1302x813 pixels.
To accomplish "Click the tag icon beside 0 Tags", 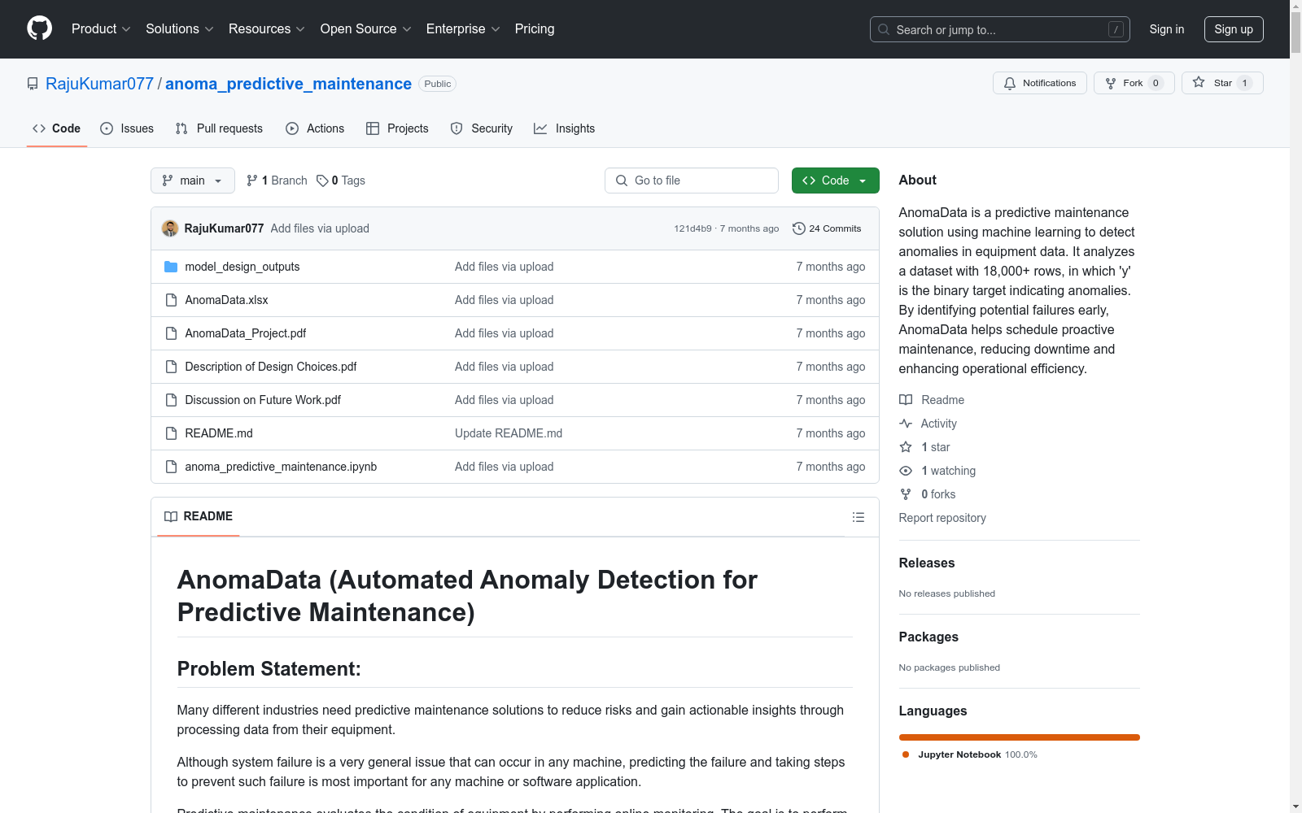I will pos(322,180).
